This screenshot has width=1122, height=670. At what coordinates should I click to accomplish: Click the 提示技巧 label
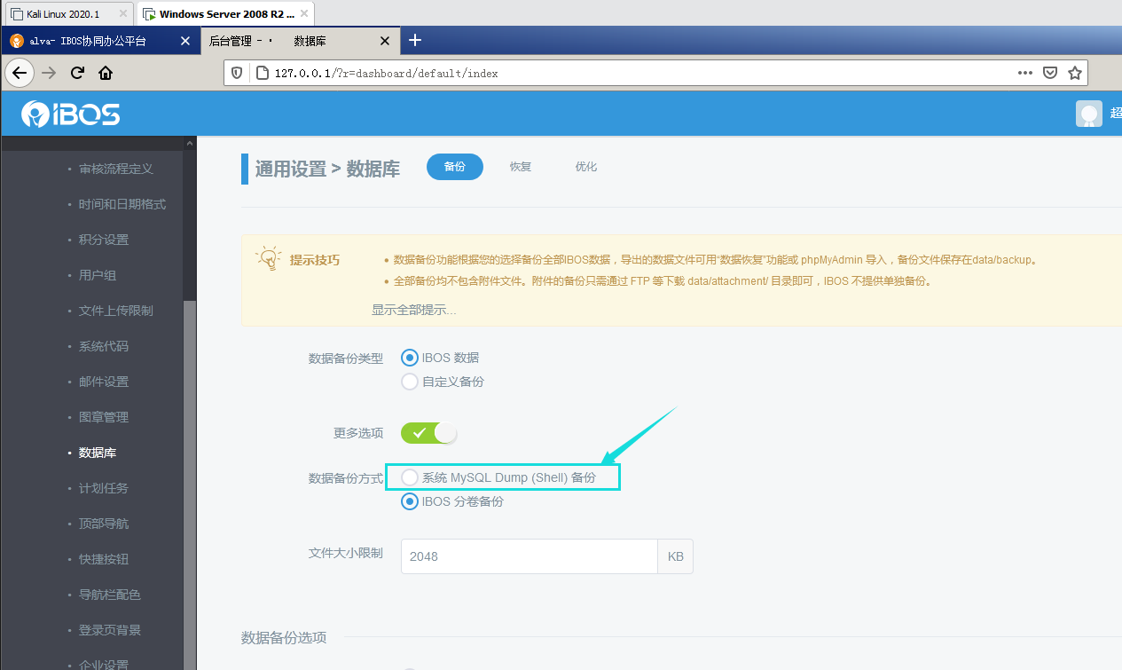pyautogui.click(x=315, y=260)
